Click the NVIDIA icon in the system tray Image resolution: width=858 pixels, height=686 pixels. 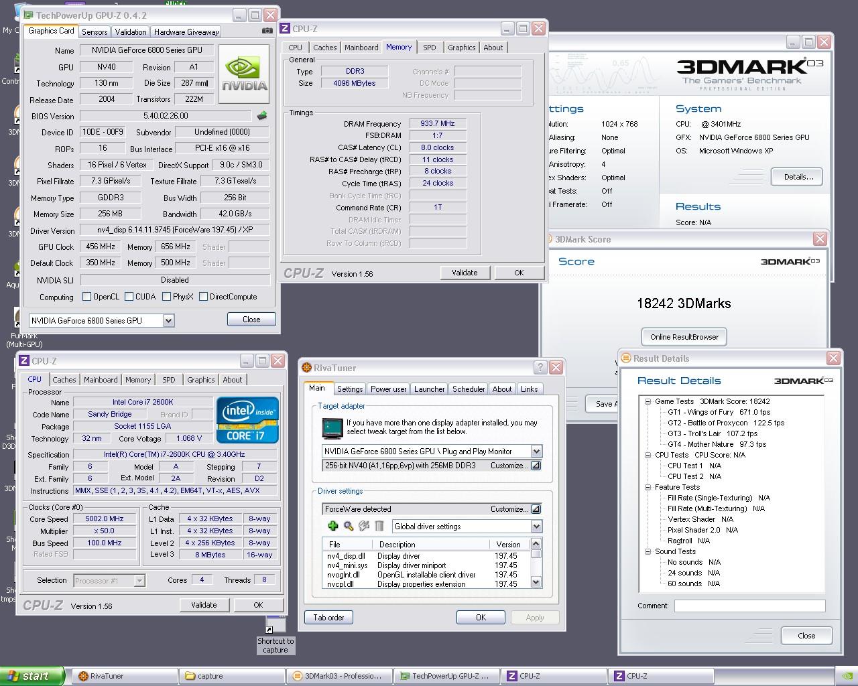coord(847,676)
